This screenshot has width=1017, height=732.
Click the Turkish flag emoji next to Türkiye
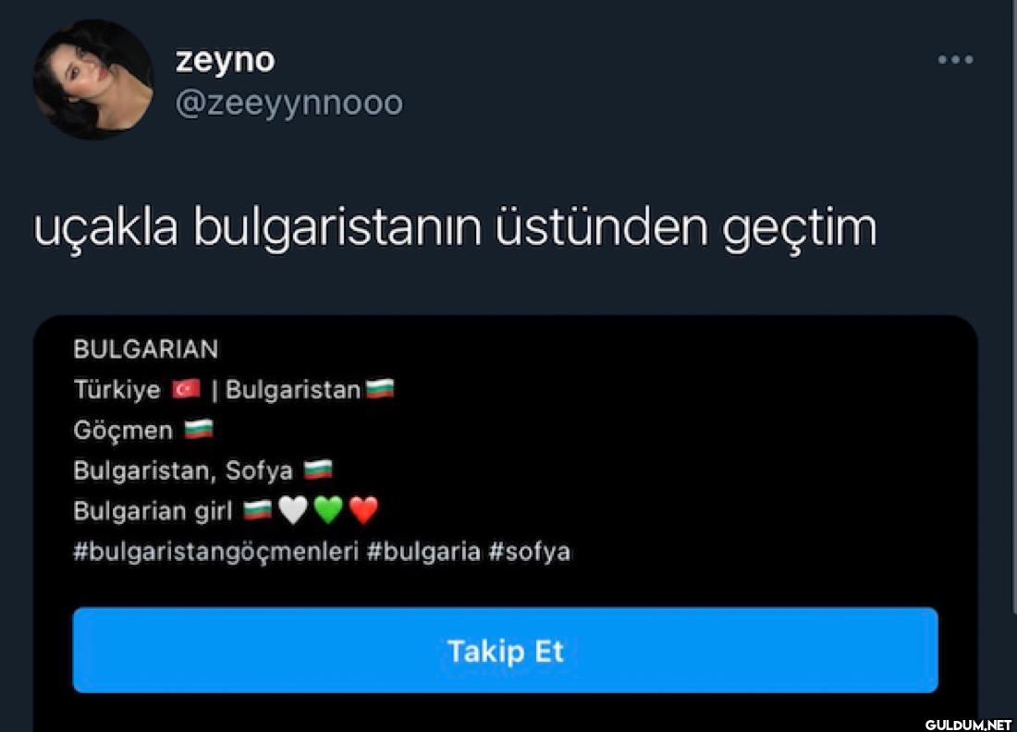186,389
